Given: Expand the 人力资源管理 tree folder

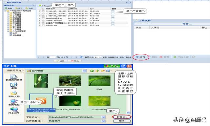Looking at the screenshot, I should pos(8,31).
